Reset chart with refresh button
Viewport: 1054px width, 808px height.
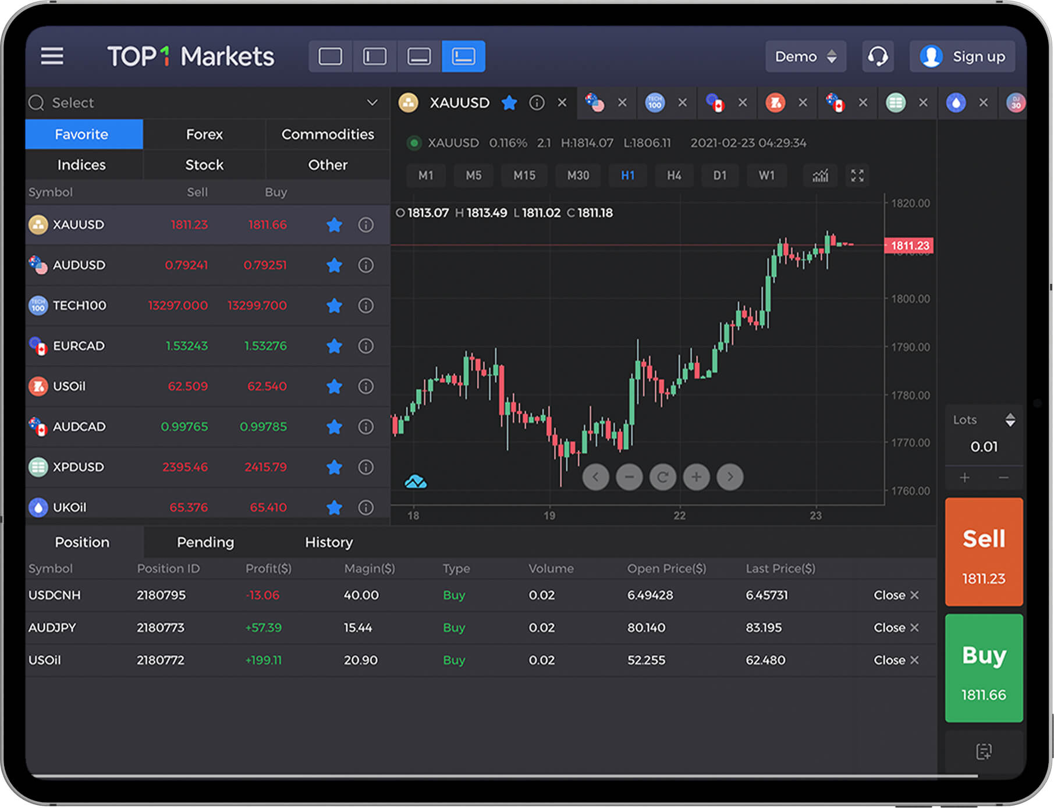click(663, 477)
